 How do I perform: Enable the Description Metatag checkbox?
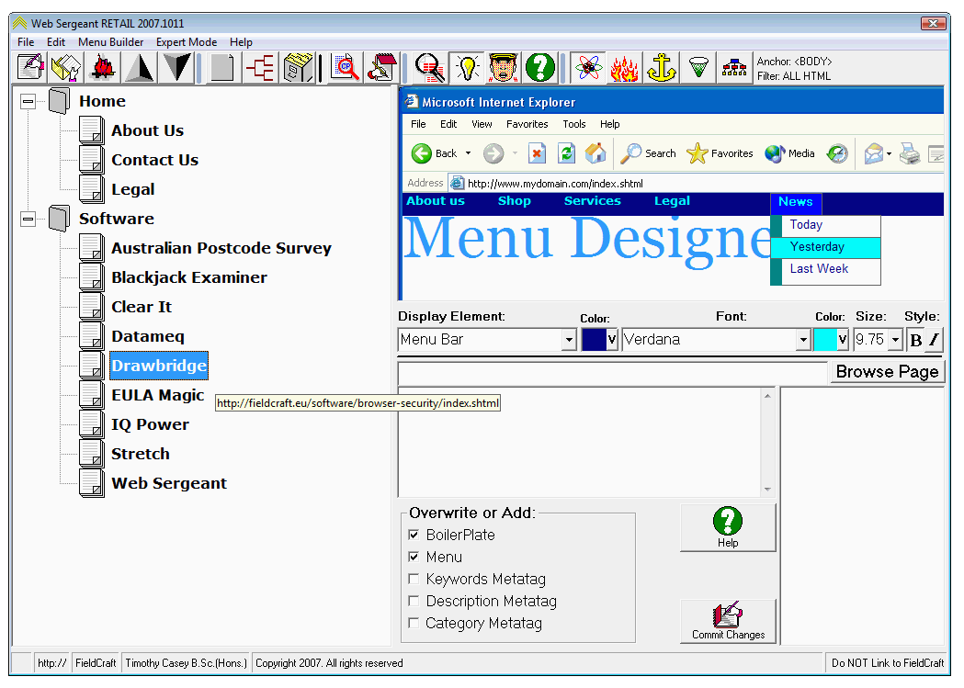coord(414,602)
